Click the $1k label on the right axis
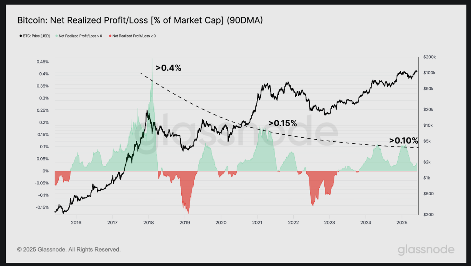The height and width of the screenshot is (266, 471). 426,178
